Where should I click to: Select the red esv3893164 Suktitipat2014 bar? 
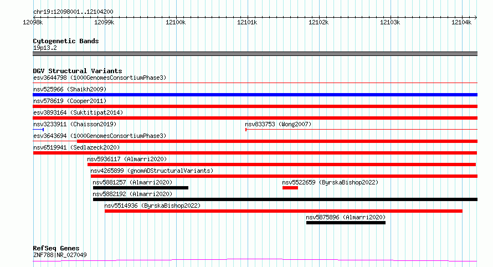[x=255, y=118]
